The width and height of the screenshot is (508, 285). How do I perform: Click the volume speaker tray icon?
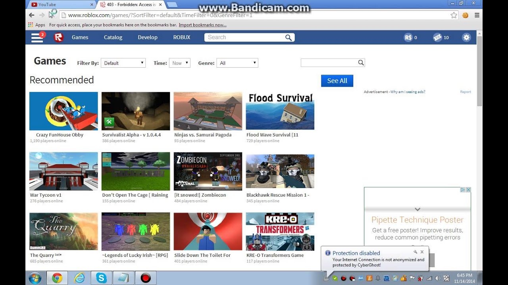pos(437,278)
